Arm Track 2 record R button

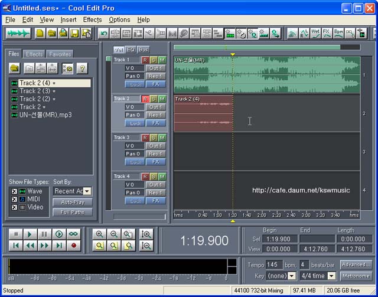click(145, 99)
